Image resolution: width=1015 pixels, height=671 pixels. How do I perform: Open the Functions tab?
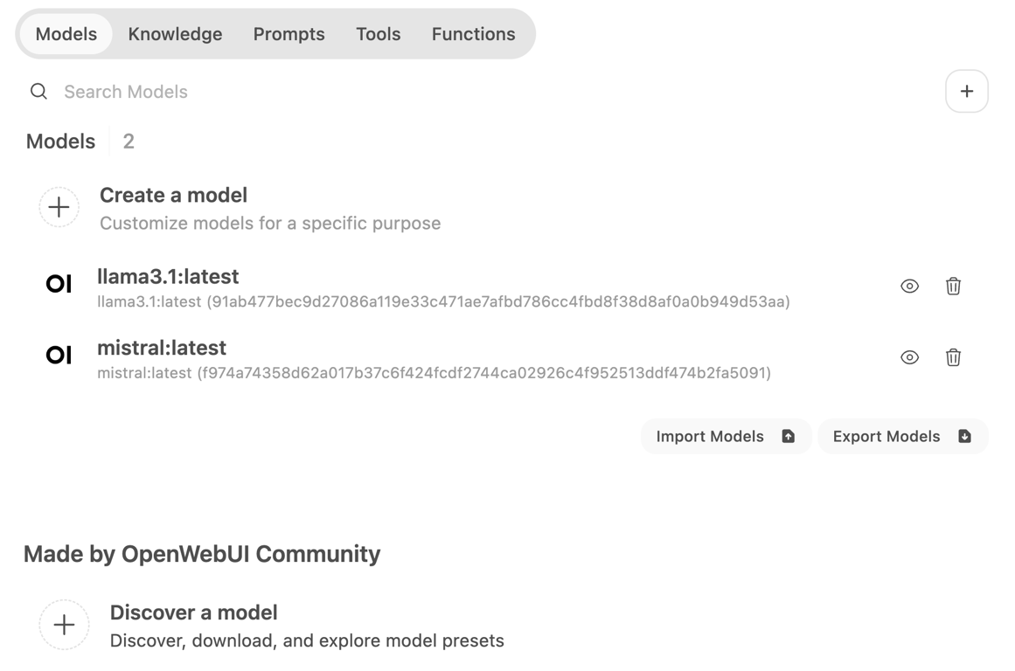pyautogui.click(x=473, y=34)
